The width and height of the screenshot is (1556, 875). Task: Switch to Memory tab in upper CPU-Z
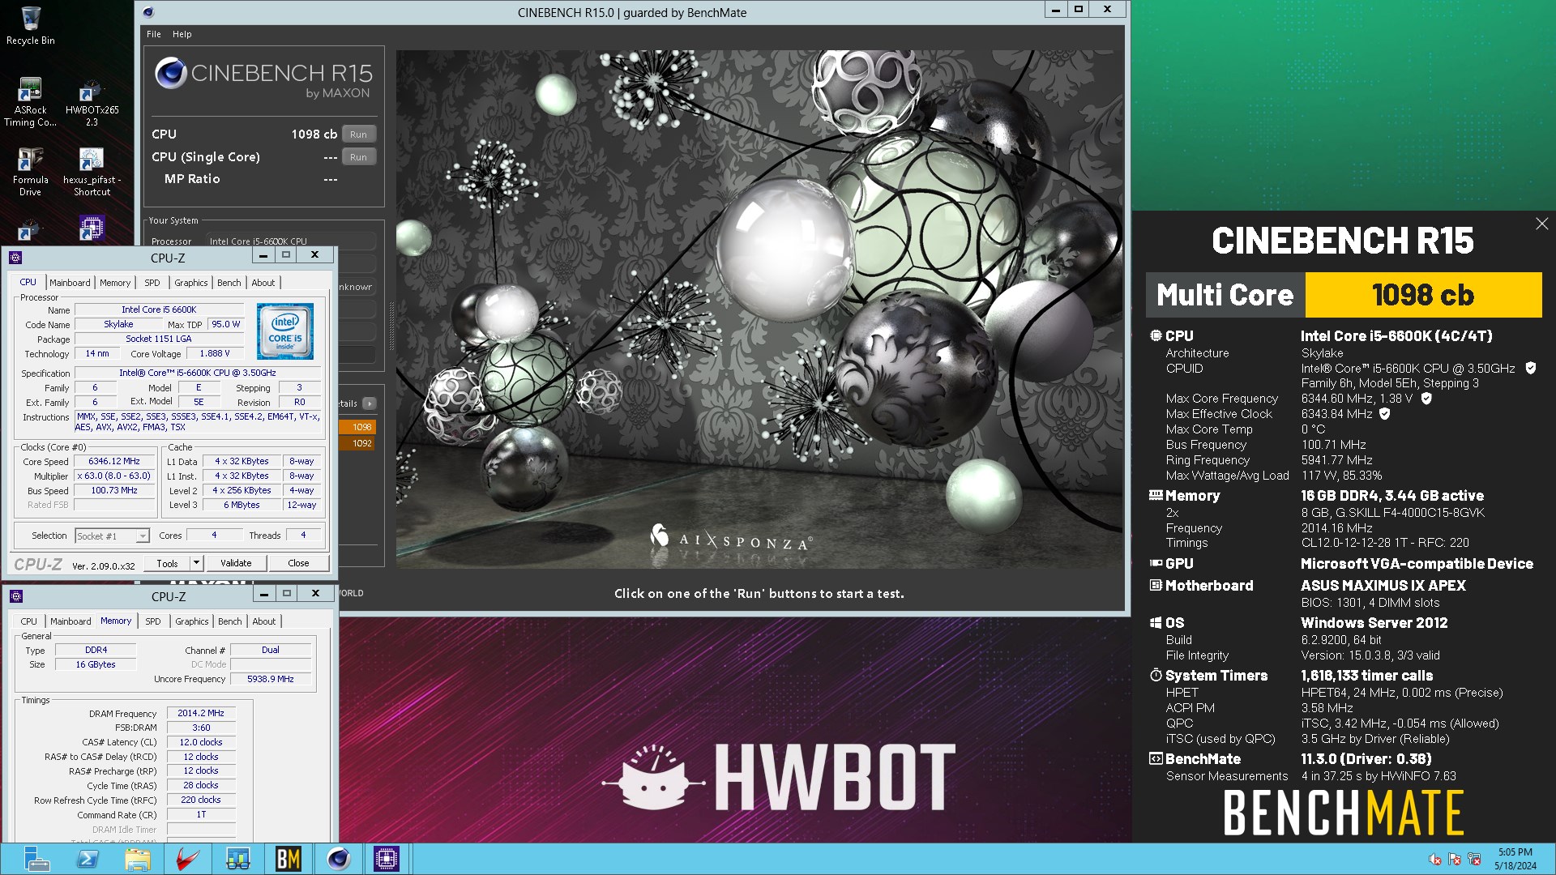tap(115, 283)
